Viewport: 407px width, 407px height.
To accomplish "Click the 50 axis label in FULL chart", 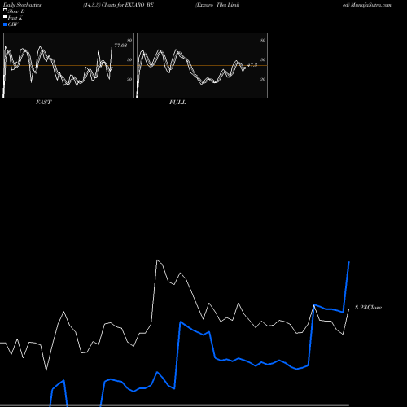I will [263, 59].
